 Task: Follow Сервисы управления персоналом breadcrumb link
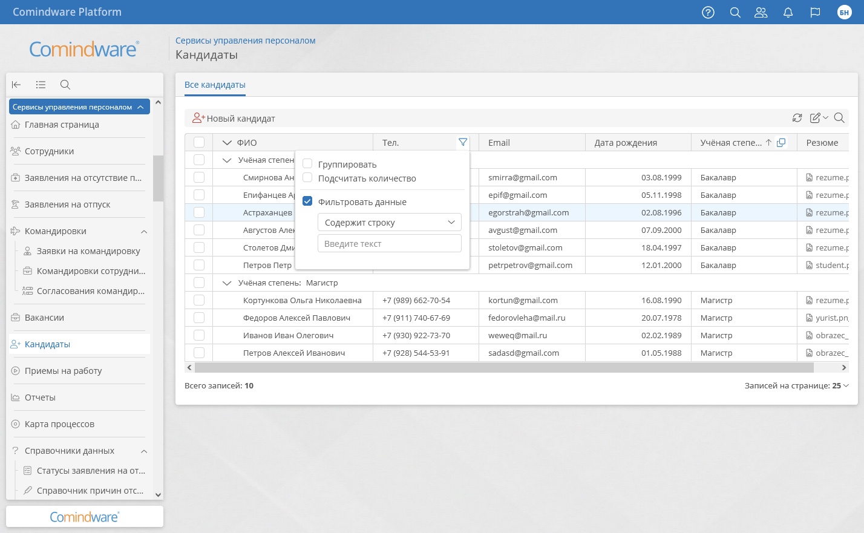245,41
